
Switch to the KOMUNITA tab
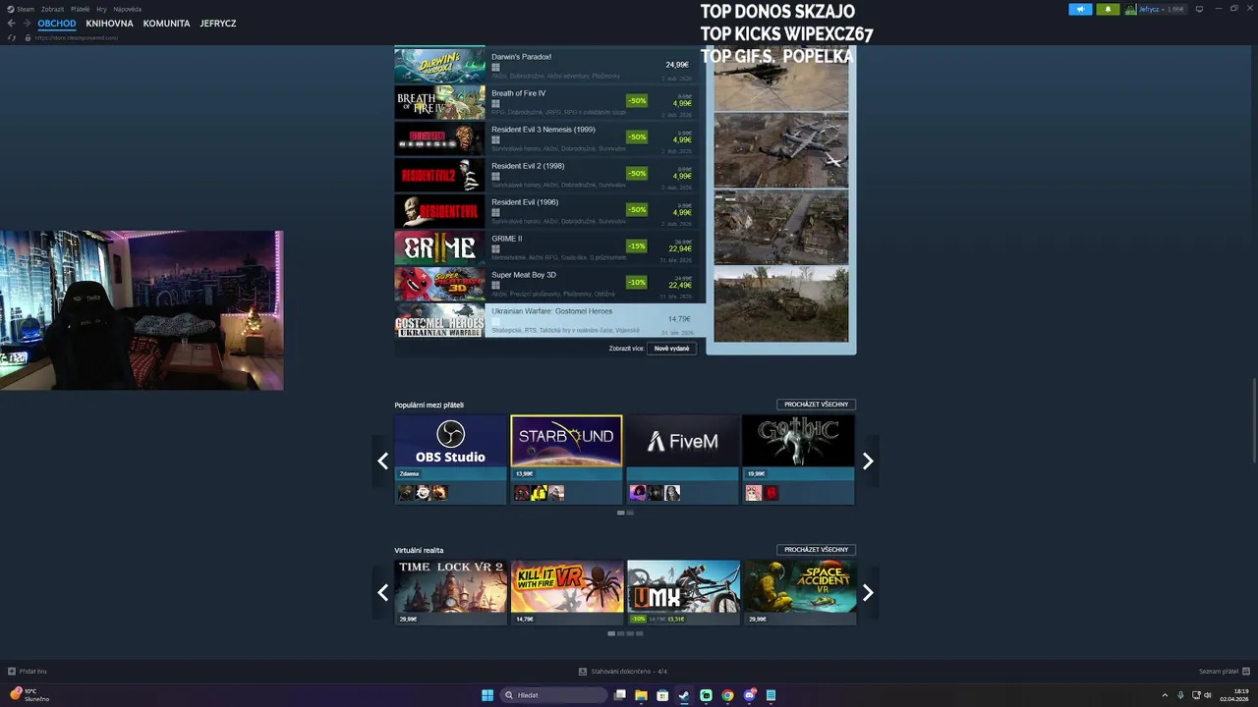(x=166, y=23)
